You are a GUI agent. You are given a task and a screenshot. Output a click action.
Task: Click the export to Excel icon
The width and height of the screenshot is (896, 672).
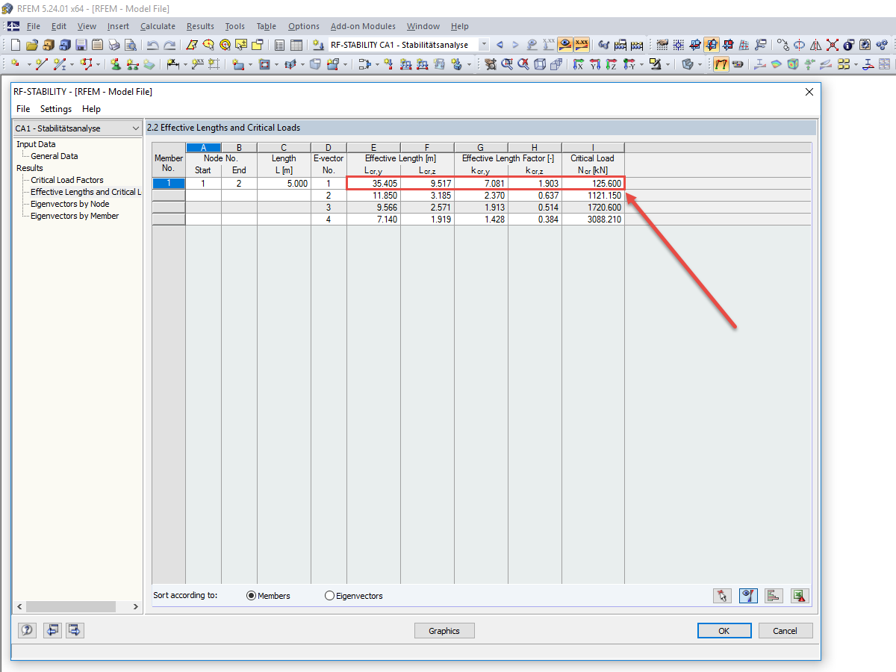800,596
